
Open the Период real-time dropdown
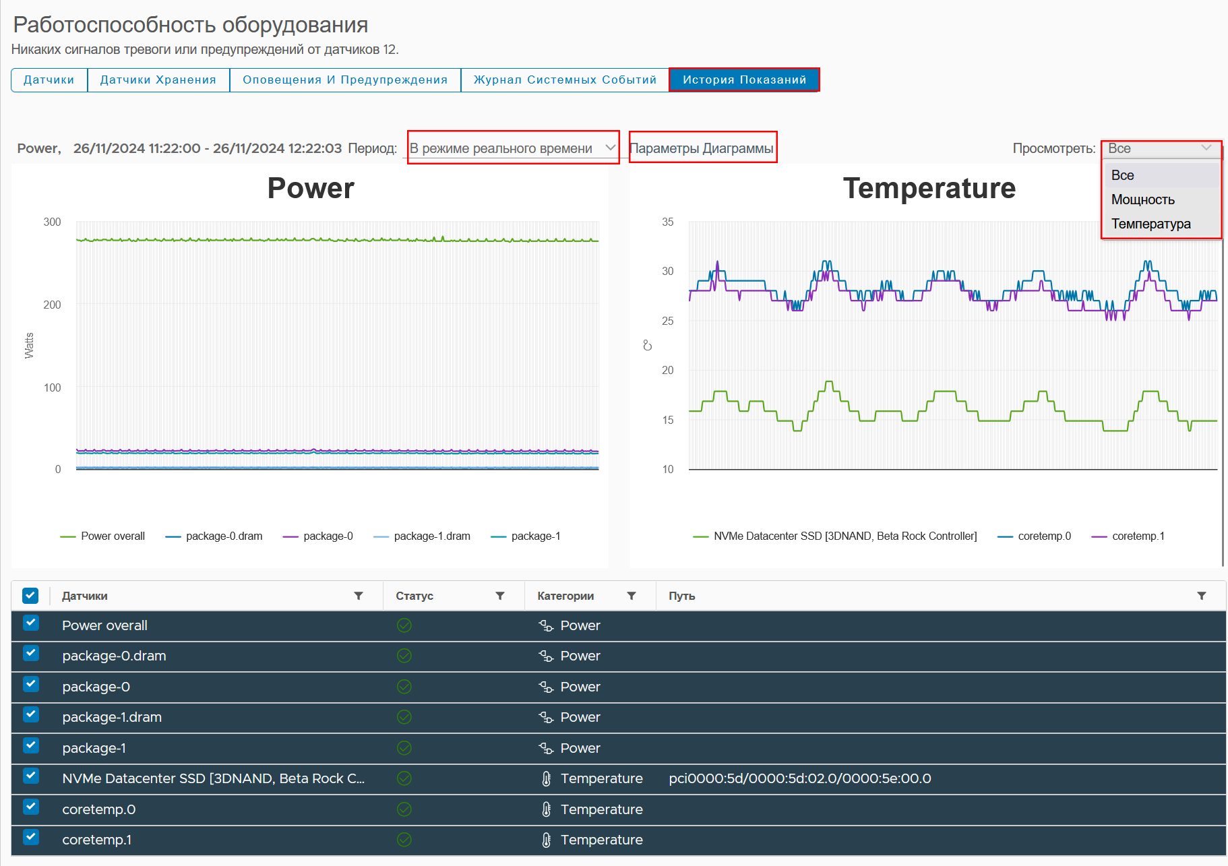coord(513,148)
